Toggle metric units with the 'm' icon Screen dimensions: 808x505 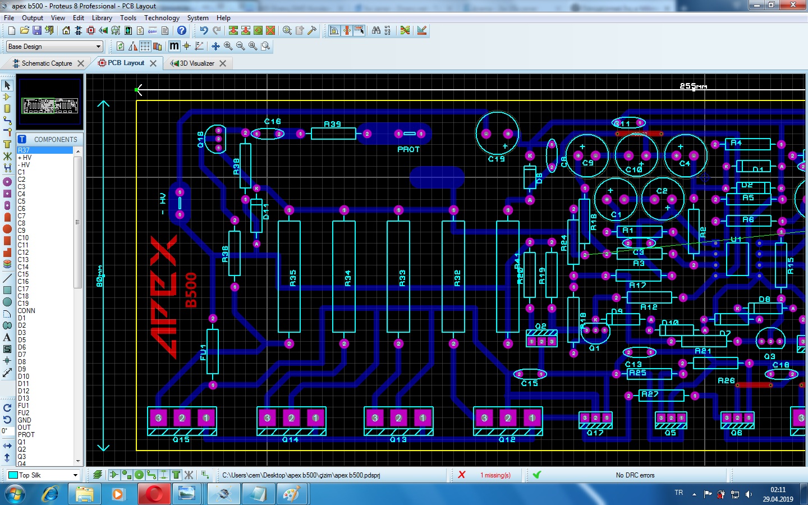pyautogui.click(x=175, y=46)
